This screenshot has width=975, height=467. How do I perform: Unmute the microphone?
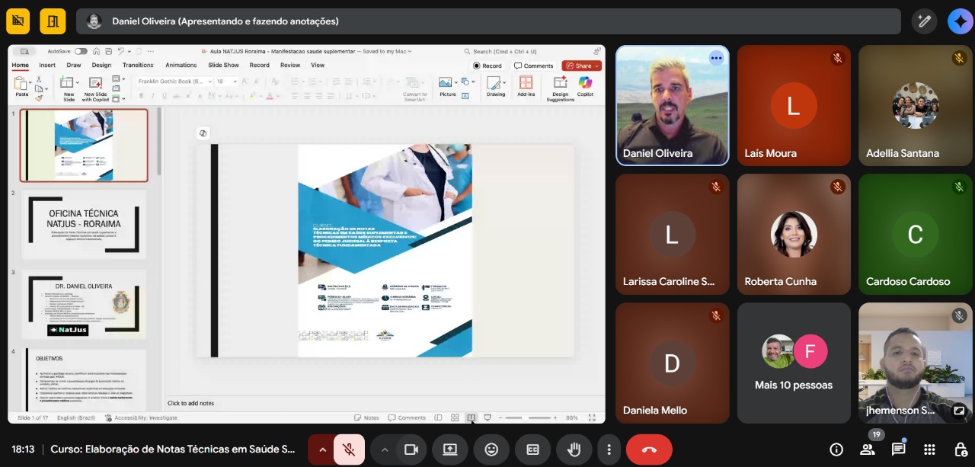[x=349, y=449]
